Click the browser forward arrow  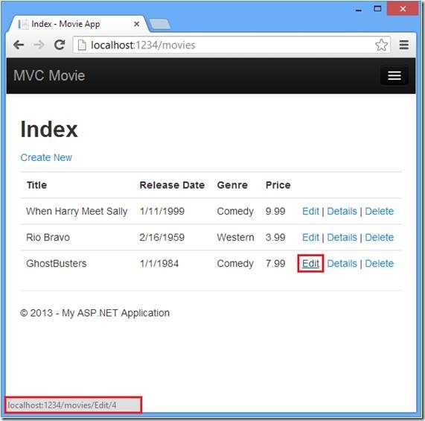tap(39, 45)
